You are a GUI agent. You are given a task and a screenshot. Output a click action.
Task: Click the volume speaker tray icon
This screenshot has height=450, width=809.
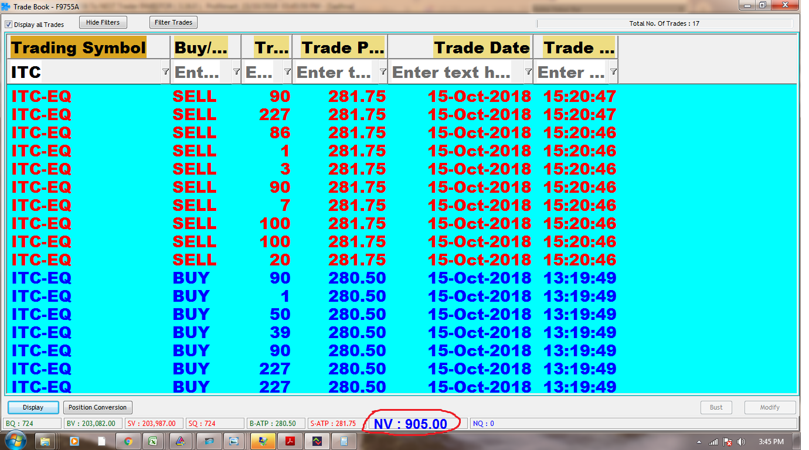[742, 442]
